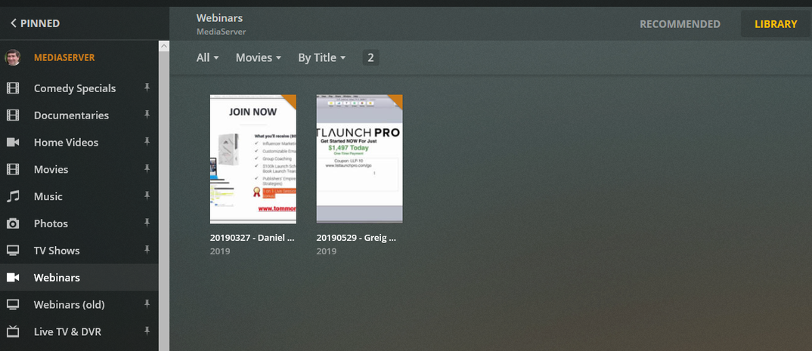Click the sidebar scrollbar up arrow

click(163, 46)
